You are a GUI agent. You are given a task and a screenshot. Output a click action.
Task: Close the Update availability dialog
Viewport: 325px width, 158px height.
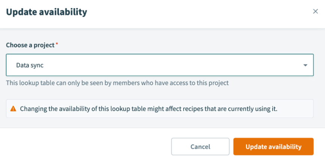315,12
